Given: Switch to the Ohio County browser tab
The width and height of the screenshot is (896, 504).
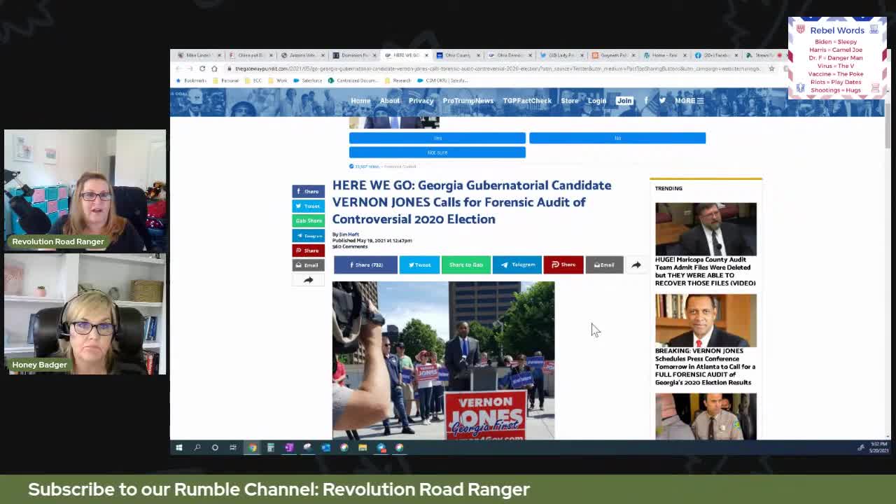Looking at the screenshot, I should click(458, 55).
